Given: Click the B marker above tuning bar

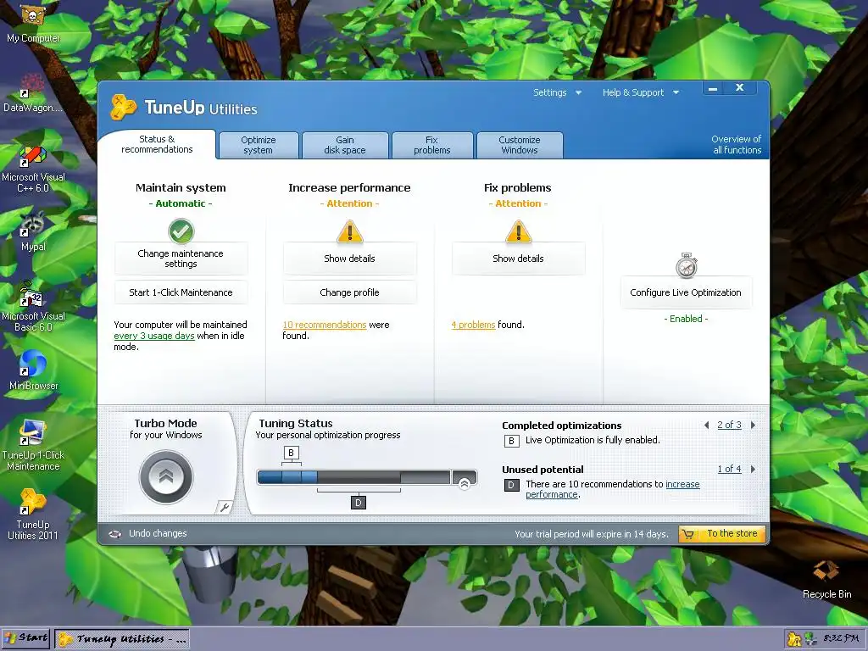Looking at the screenshot, I should 292,453.
